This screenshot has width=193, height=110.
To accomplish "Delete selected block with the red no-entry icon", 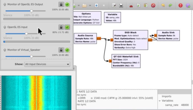I will click(x=153, y=5).
